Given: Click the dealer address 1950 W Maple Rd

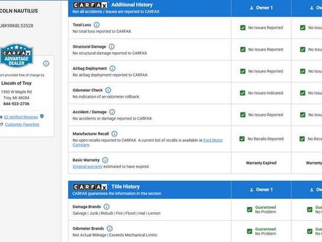Looking at the screenshot, I should tap(16, 92).
